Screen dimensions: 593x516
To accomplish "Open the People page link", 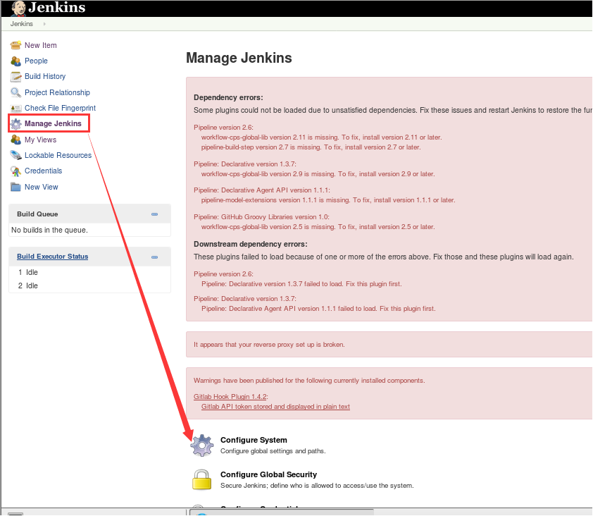I will pos(36,61).
